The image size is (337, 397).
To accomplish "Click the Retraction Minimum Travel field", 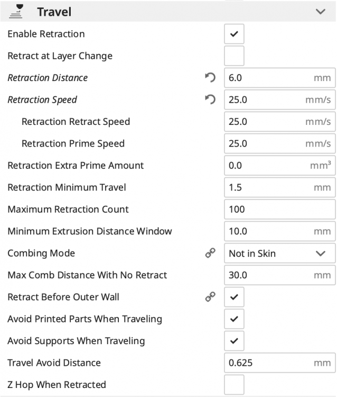I will 279,187.
